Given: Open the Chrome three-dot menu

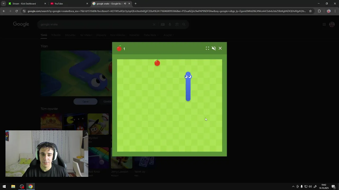Looking at the screenshot, I should pos(335,11).
